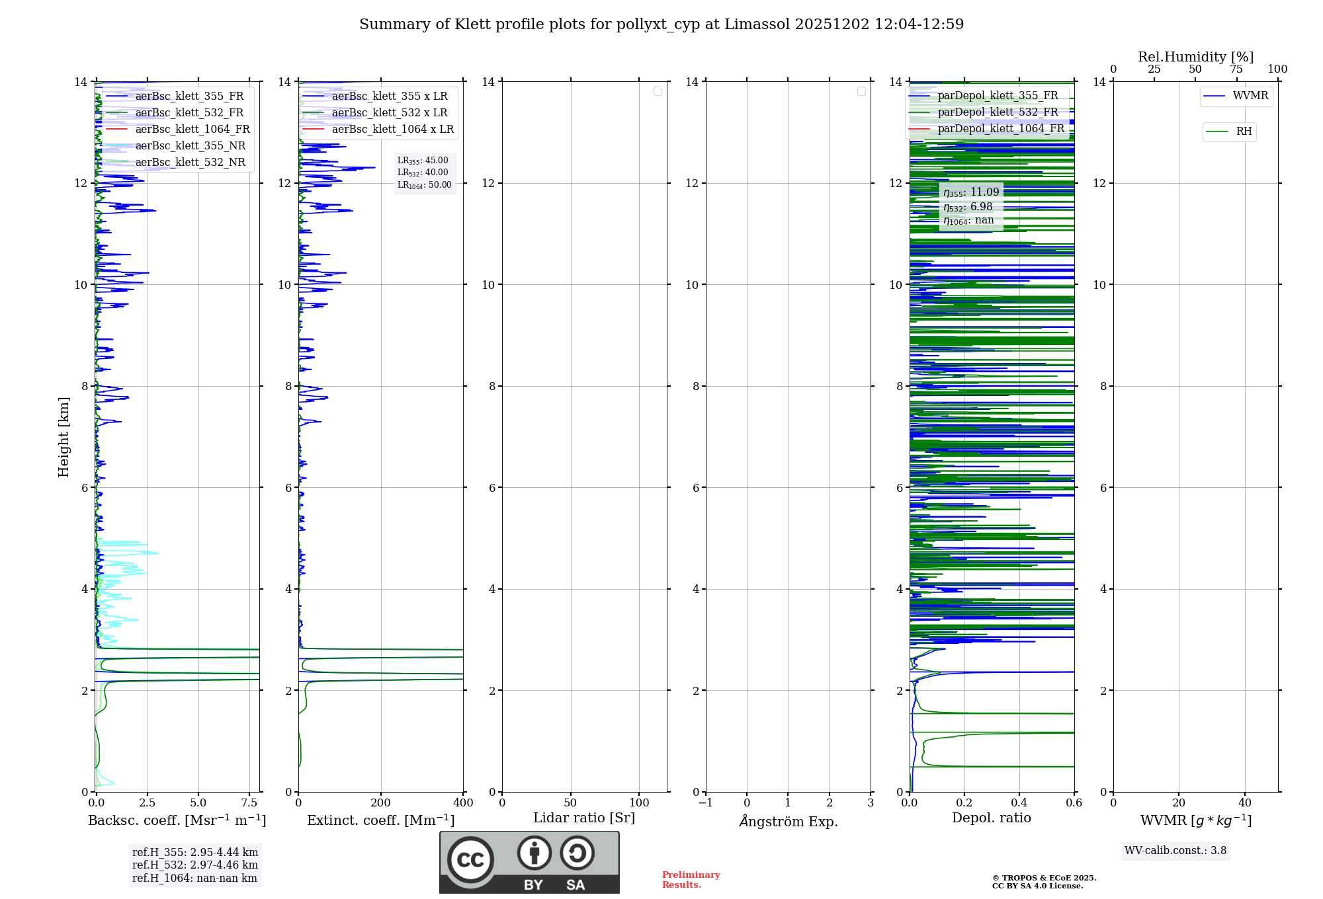This screenshot has width=1323, height=899.
Task: Select aerBsc_klett_1064_FR legend entry
Action: coord(192,130)
